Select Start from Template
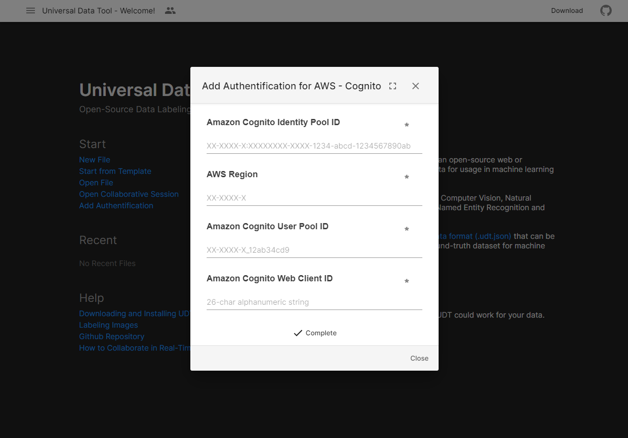Image resolution: width=628 pixels, height=438 pixels. [115, 171]
